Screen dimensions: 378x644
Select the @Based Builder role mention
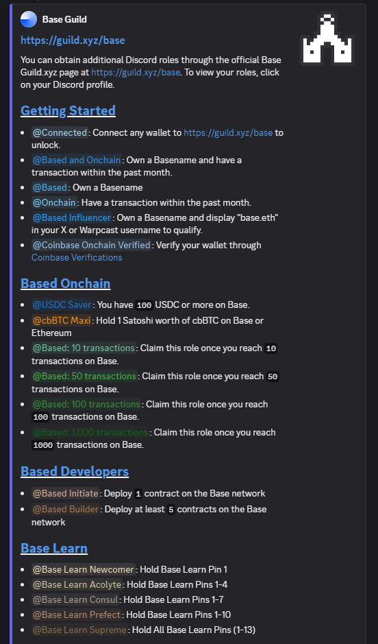tap(66, 510)
